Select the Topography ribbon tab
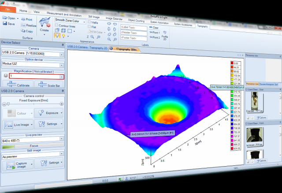 click(202, 26)
